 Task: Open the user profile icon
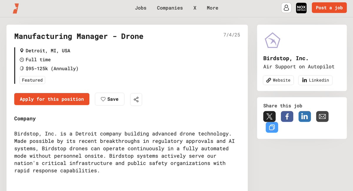coord(286,8)
